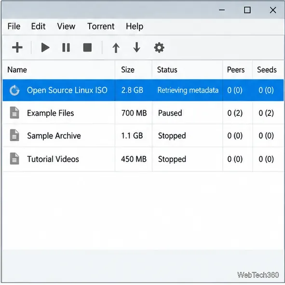Close the torrent client window

(273, 10)
